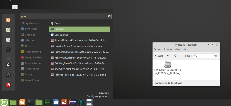Click the desktop file icon at top
The image size is (231, 106).
point(15,7)
